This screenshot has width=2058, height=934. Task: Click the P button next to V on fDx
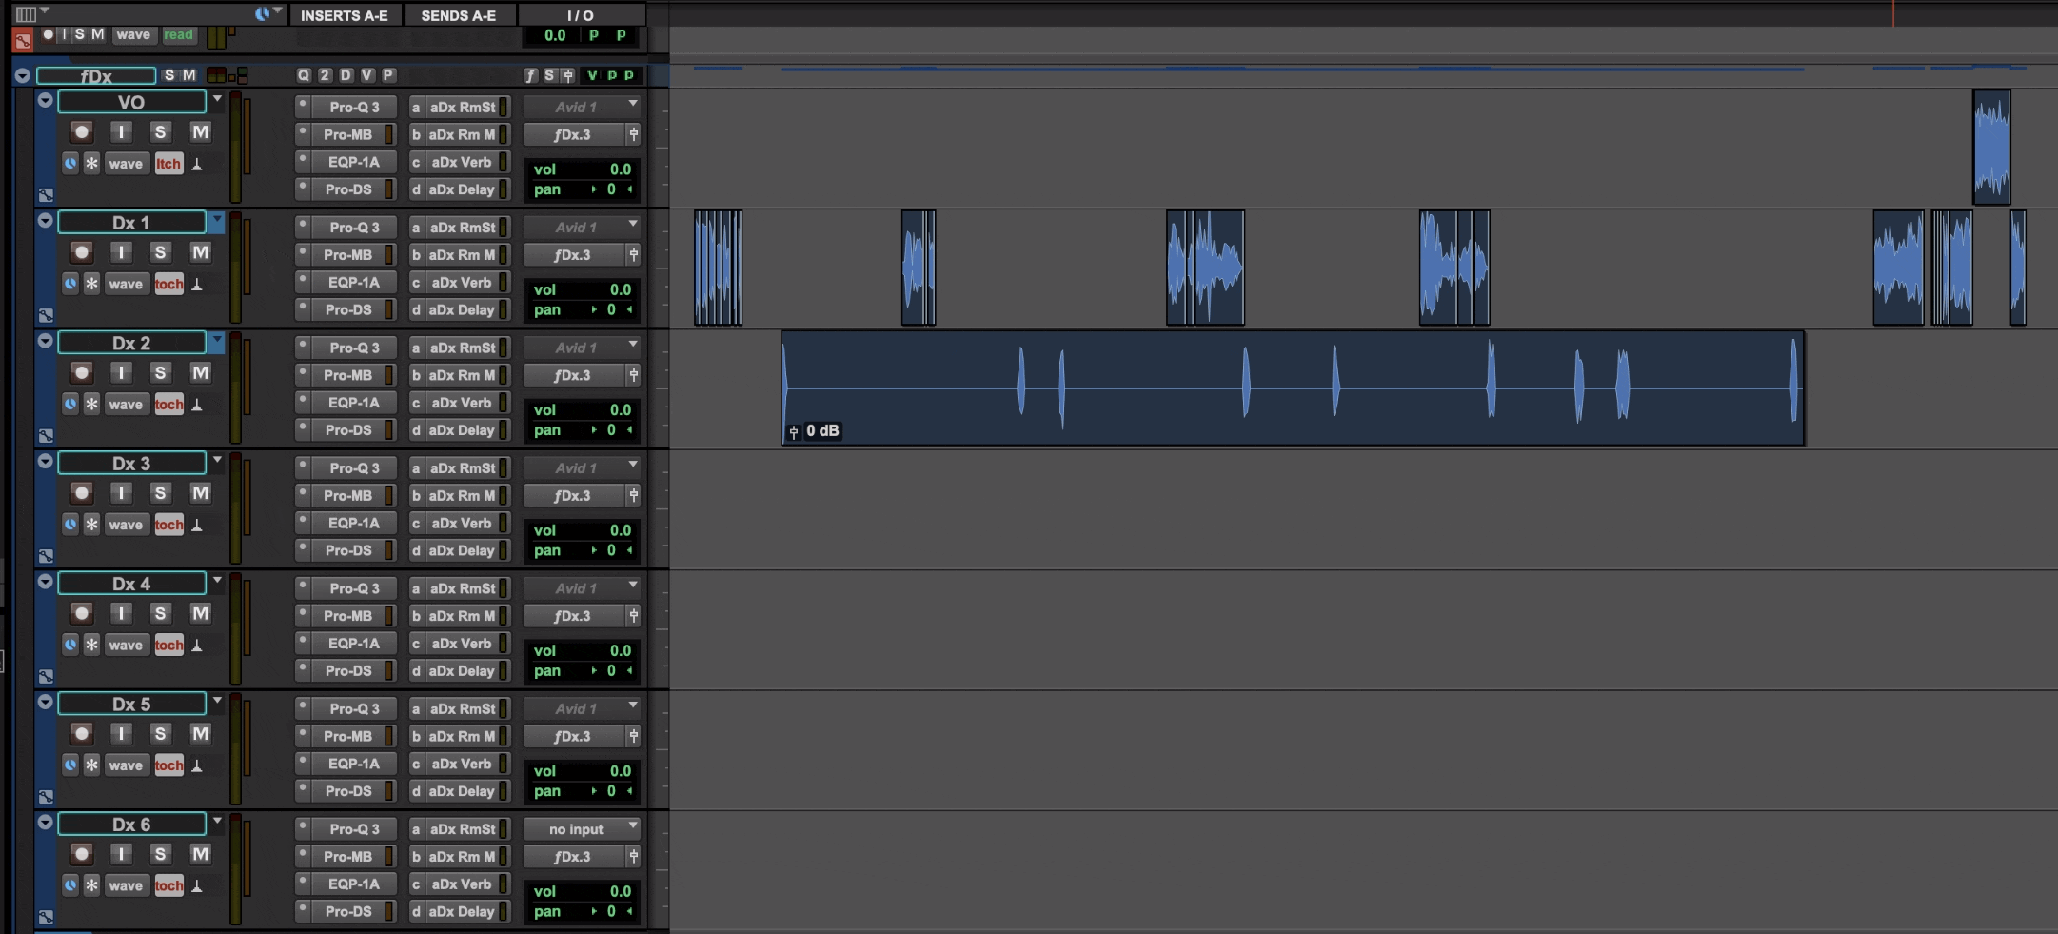387,75
